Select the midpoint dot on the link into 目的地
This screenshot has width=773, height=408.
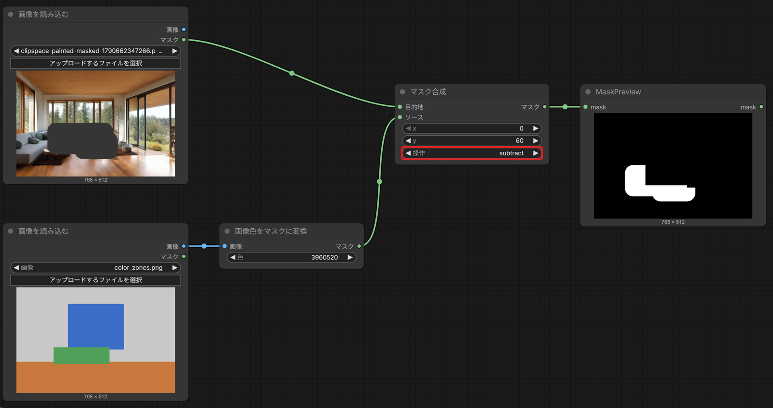(292, 73)
